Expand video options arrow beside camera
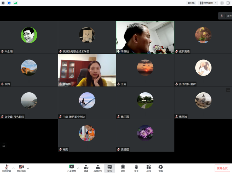The height and width of the screenshot is (173, 232). coord(28,168)
